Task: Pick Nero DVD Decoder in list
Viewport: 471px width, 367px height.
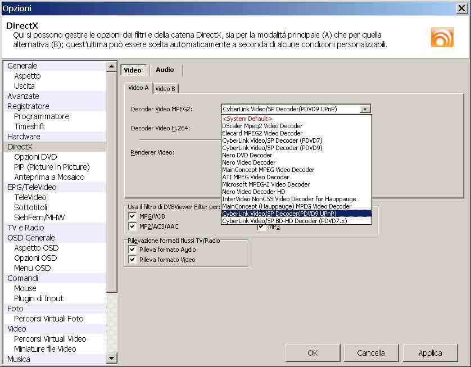Action: (x=247, y=155)
